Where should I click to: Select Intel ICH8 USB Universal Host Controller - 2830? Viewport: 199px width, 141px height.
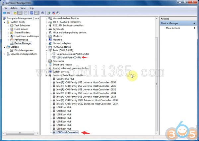(x=86, y=82)
